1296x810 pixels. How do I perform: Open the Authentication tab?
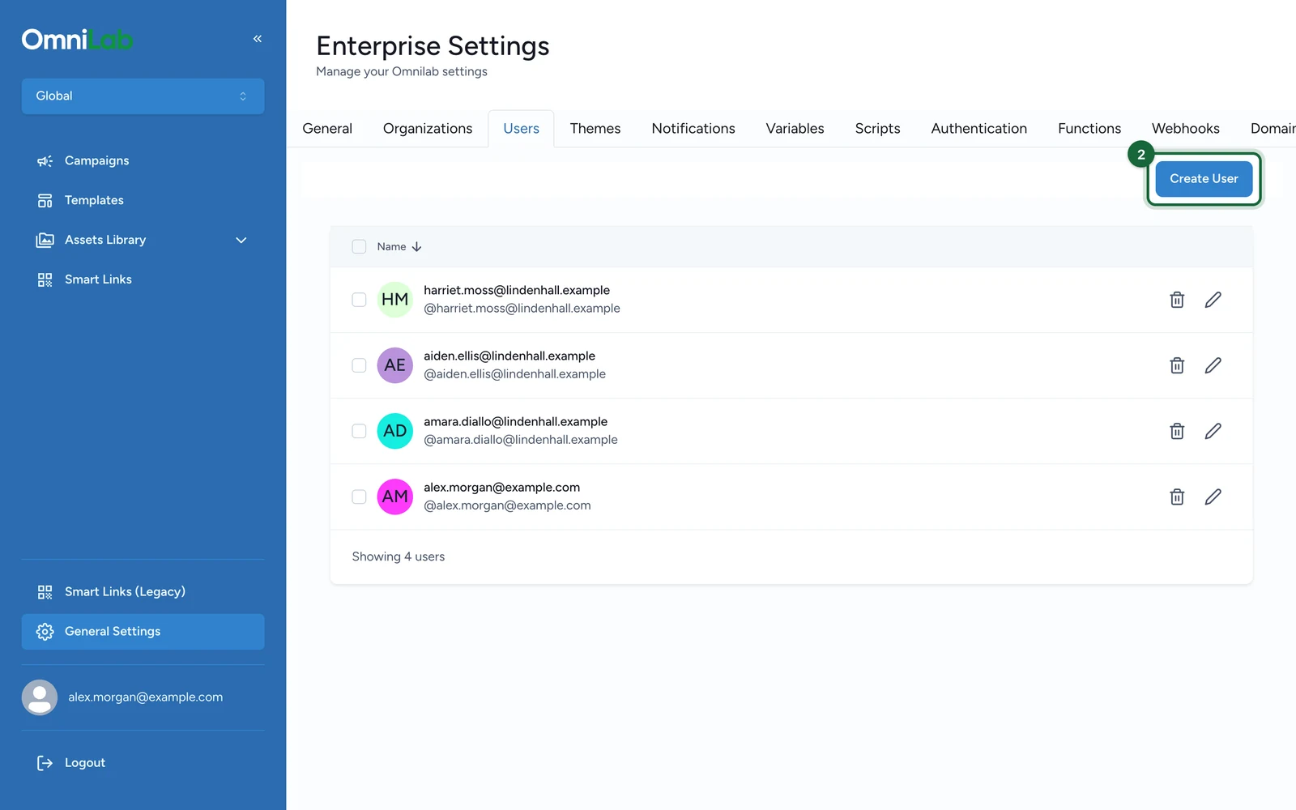point(978,129)
